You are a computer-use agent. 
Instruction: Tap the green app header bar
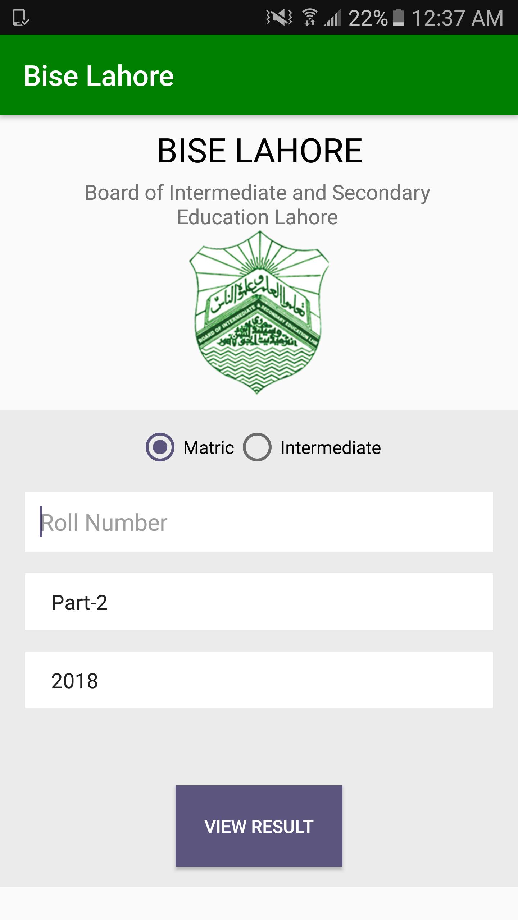point(345,75)
